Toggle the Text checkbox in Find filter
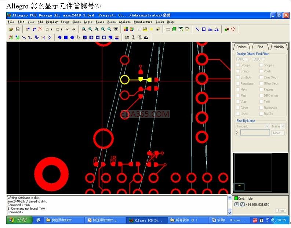This screenshot has height=228, width=291. pos(261,102)
